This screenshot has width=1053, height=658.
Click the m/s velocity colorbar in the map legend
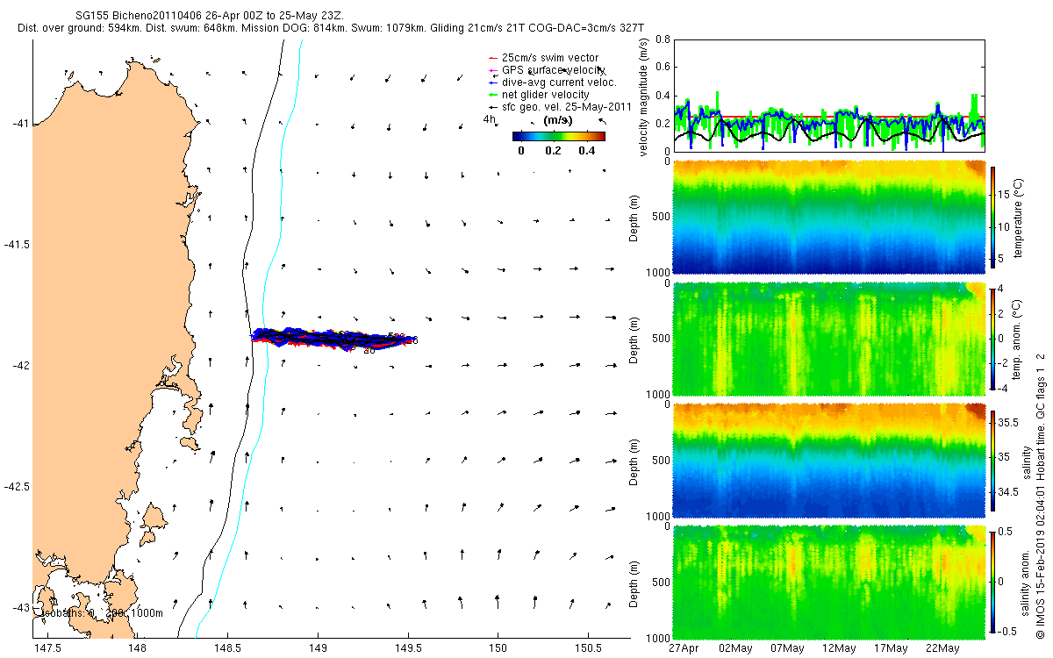(559, 136)
